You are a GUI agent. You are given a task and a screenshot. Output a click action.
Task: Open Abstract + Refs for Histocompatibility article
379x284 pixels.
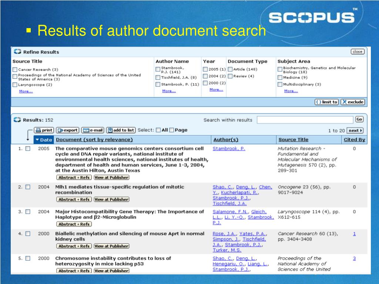tap(74, 224)
